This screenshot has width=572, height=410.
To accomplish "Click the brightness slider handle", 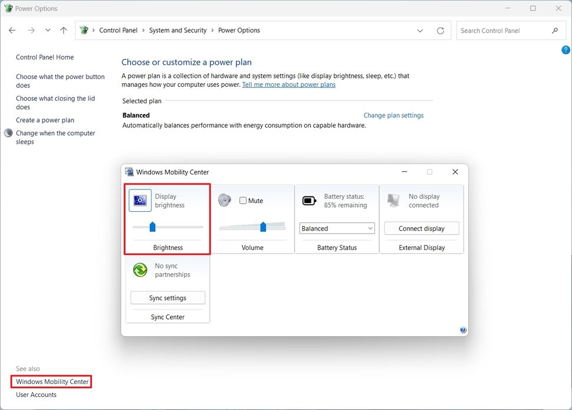I will coord(152,227).
